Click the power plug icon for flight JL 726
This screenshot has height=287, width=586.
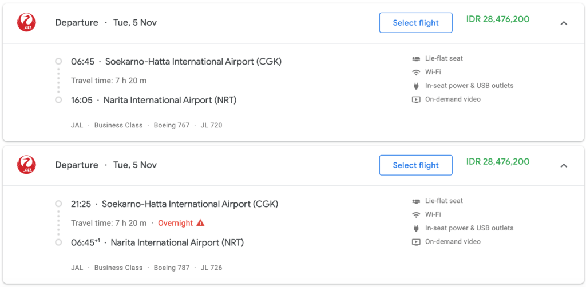coord(416,228)
